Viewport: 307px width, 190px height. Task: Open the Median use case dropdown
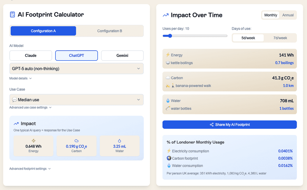pyautogui.click(x=76, y=100)
